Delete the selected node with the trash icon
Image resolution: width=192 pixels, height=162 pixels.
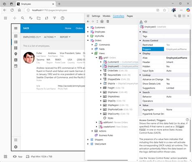[x=108, y=22]
